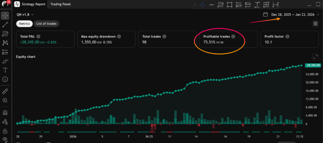This screenshot has width=323, height=143.
Task: Select the Metrics view button
Action: click(x=24, y=24)
